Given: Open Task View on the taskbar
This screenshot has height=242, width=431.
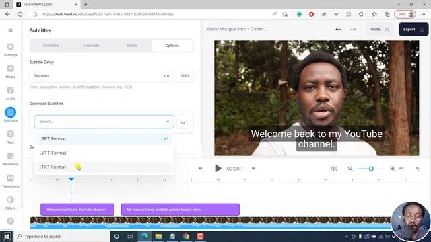Looking at the screenshot, I should [x=130, y=236].
